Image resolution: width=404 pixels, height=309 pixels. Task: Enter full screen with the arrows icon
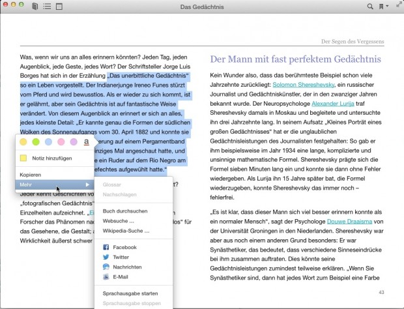(x=399, y=5)
